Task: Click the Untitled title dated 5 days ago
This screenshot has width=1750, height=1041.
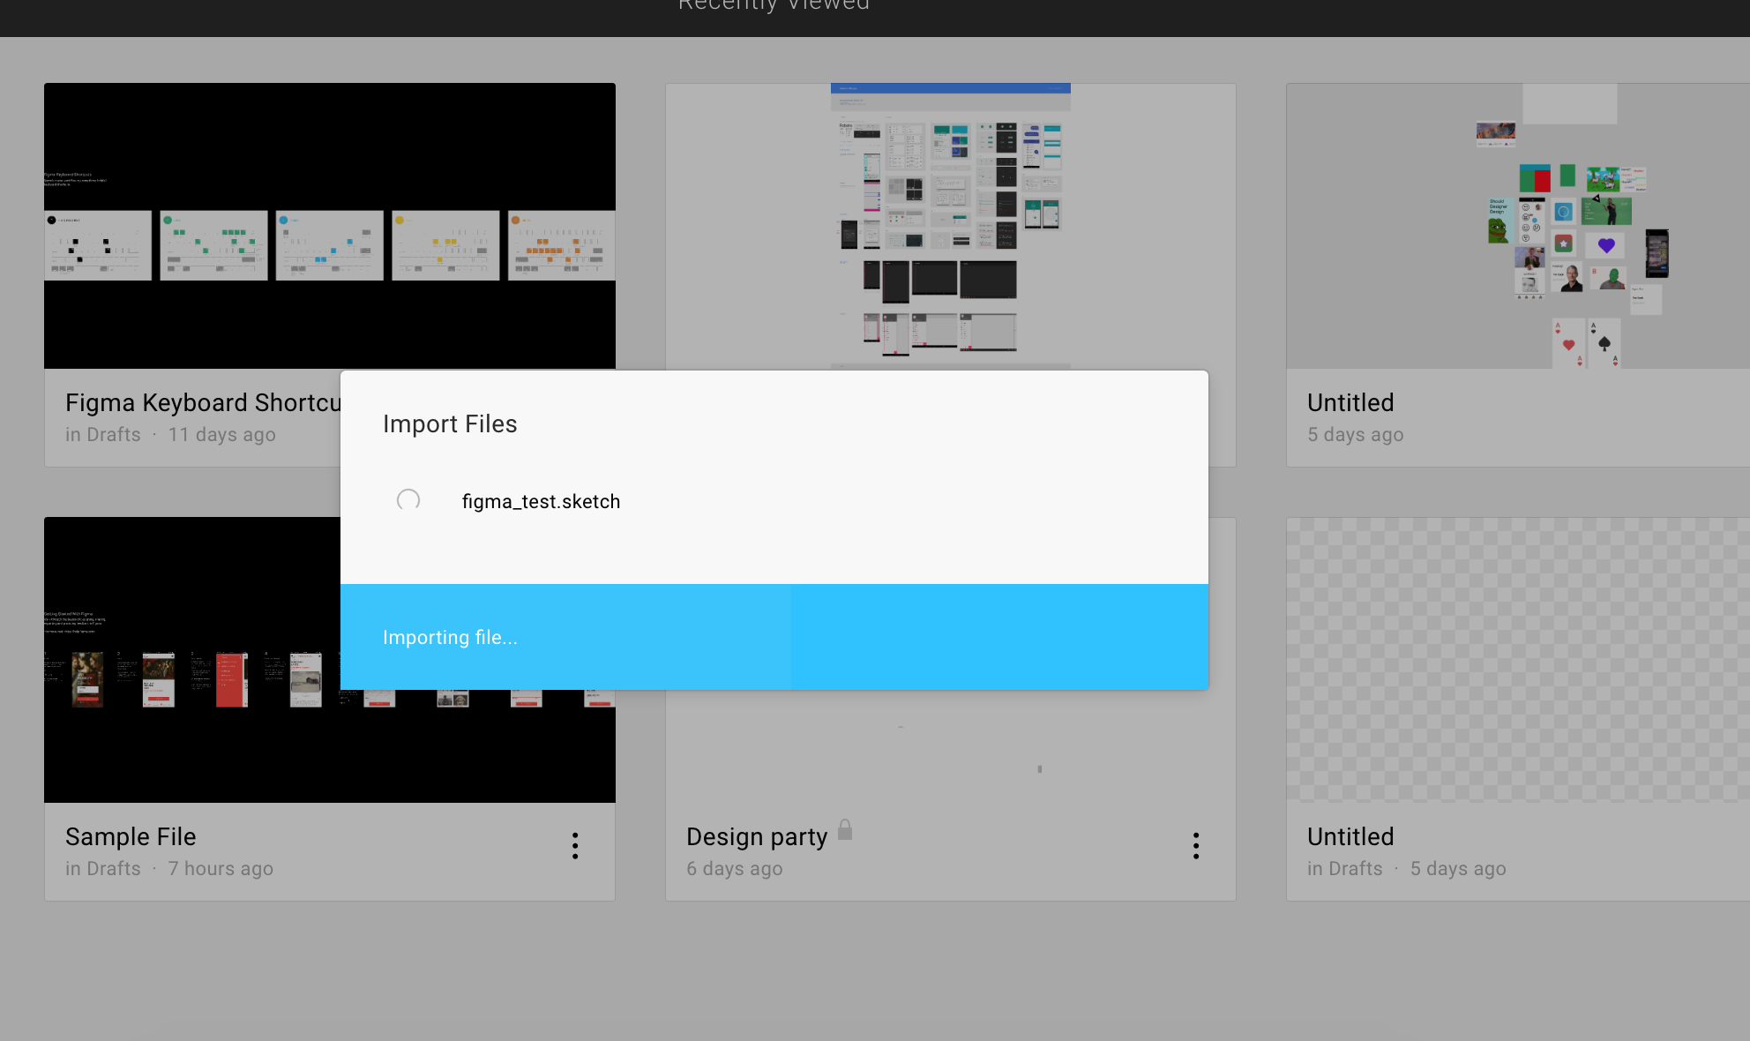Action: point(1350,402)
